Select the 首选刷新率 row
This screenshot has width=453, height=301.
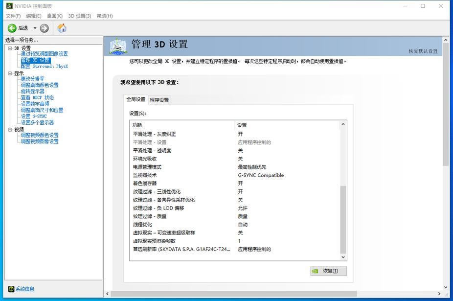235,249
